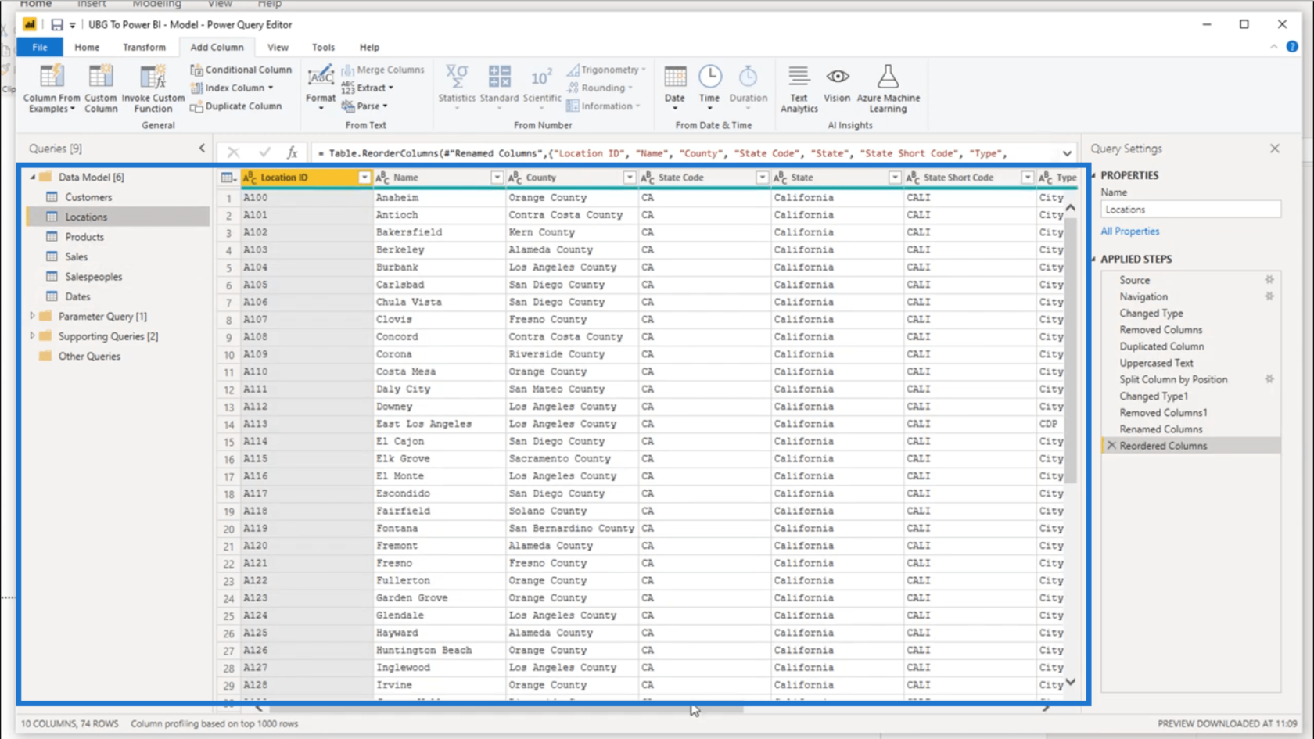The width and height of the screenshot is (1314, 739).
Task: Click the vertical scrollbar down arrow
Action: click(1071, 682)
